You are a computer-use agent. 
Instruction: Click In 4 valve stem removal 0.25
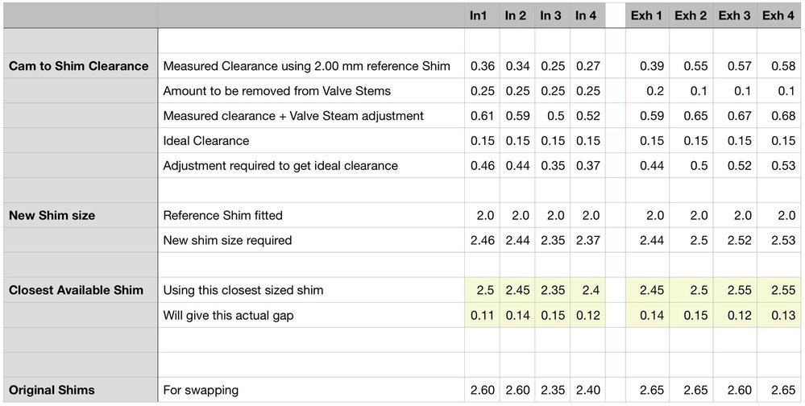click(587, 91)
